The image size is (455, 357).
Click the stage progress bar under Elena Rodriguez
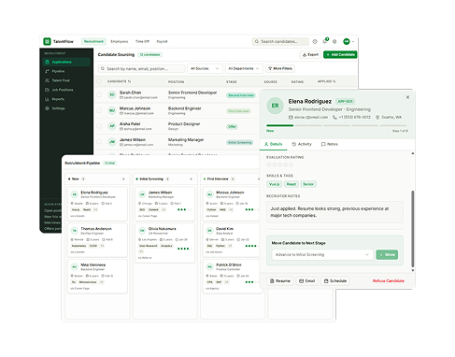(336, 125)
